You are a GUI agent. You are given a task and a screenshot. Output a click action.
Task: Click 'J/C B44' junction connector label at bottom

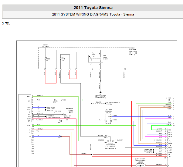pyautogui.click(x=140, y=162)
